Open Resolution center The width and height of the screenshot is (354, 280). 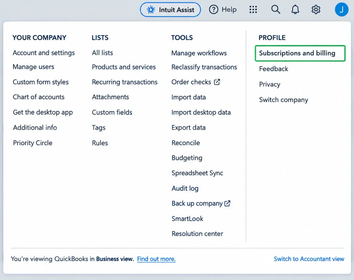[197, 233]
